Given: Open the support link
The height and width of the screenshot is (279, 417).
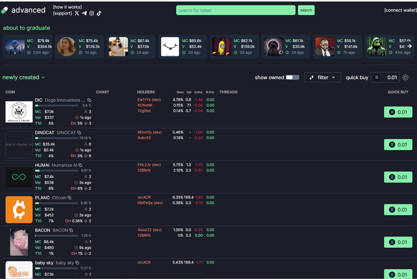Looking at the screenshot, I should pos(62,13).
